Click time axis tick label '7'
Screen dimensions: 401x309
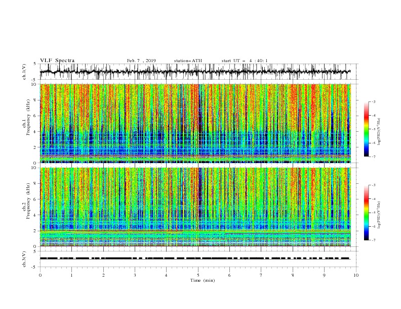coord(261,275)
